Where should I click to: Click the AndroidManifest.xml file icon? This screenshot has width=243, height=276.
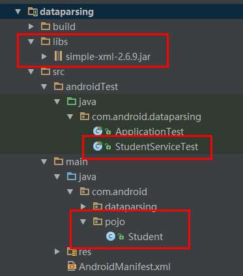(x=72, y=266)
